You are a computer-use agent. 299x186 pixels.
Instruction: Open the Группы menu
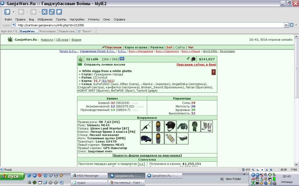[61, 19]
